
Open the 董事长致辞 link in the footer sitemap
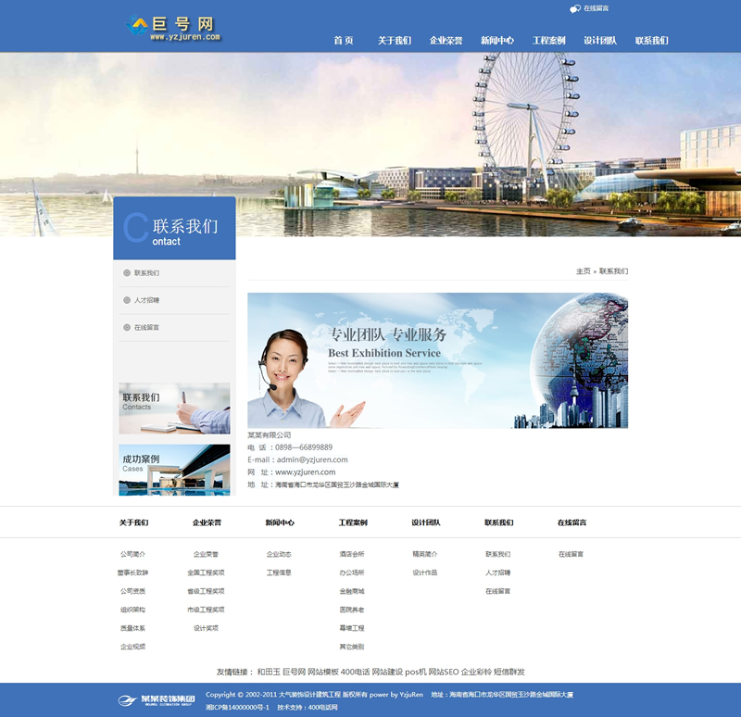pyautogui.click(x=132, y=572)
